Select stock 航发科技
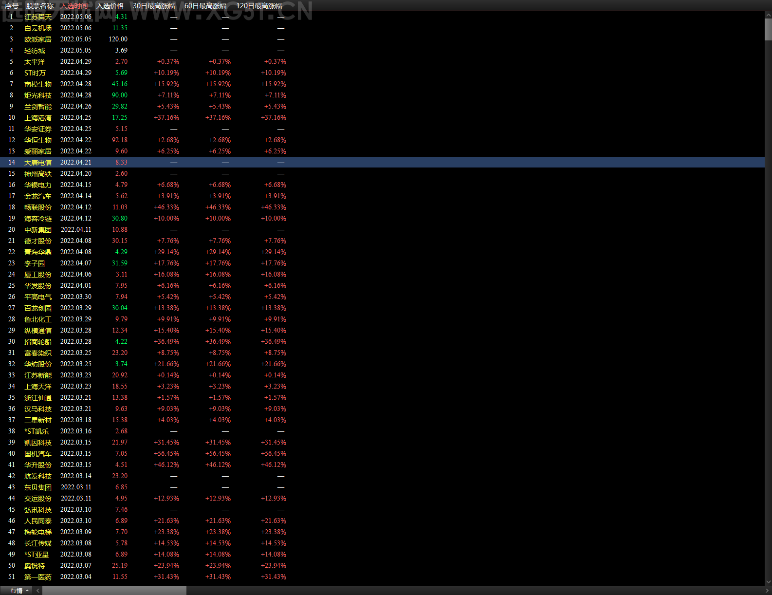 pyautogui.click(x=38, y=476)
